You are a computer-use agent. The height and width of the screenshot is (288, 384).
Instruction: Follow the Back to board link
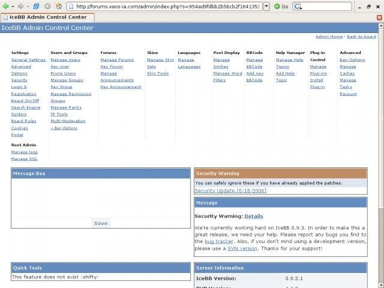[361, 37]
